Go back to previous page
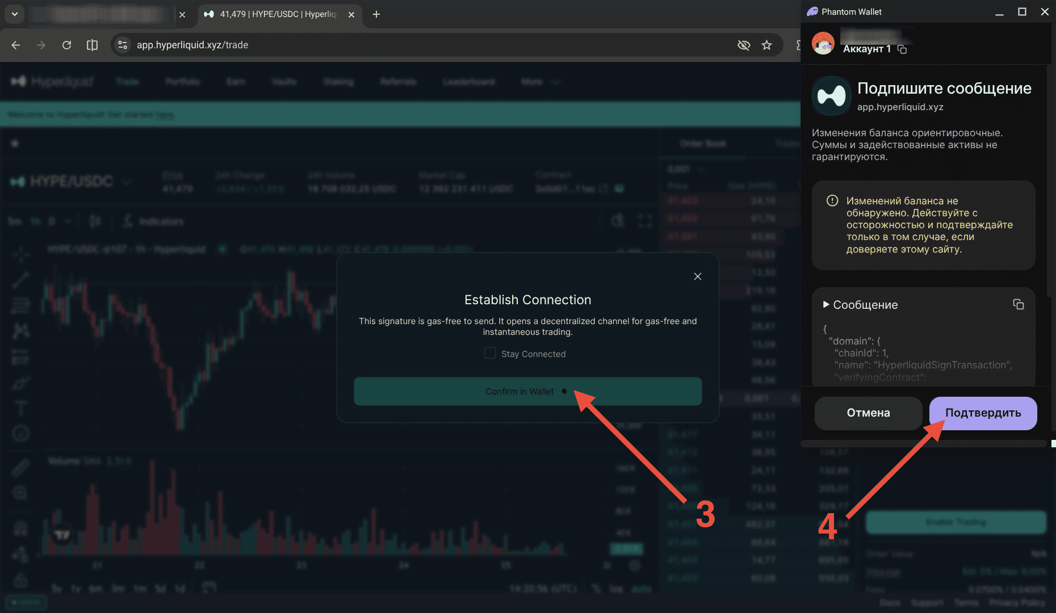 click(16, 45)
